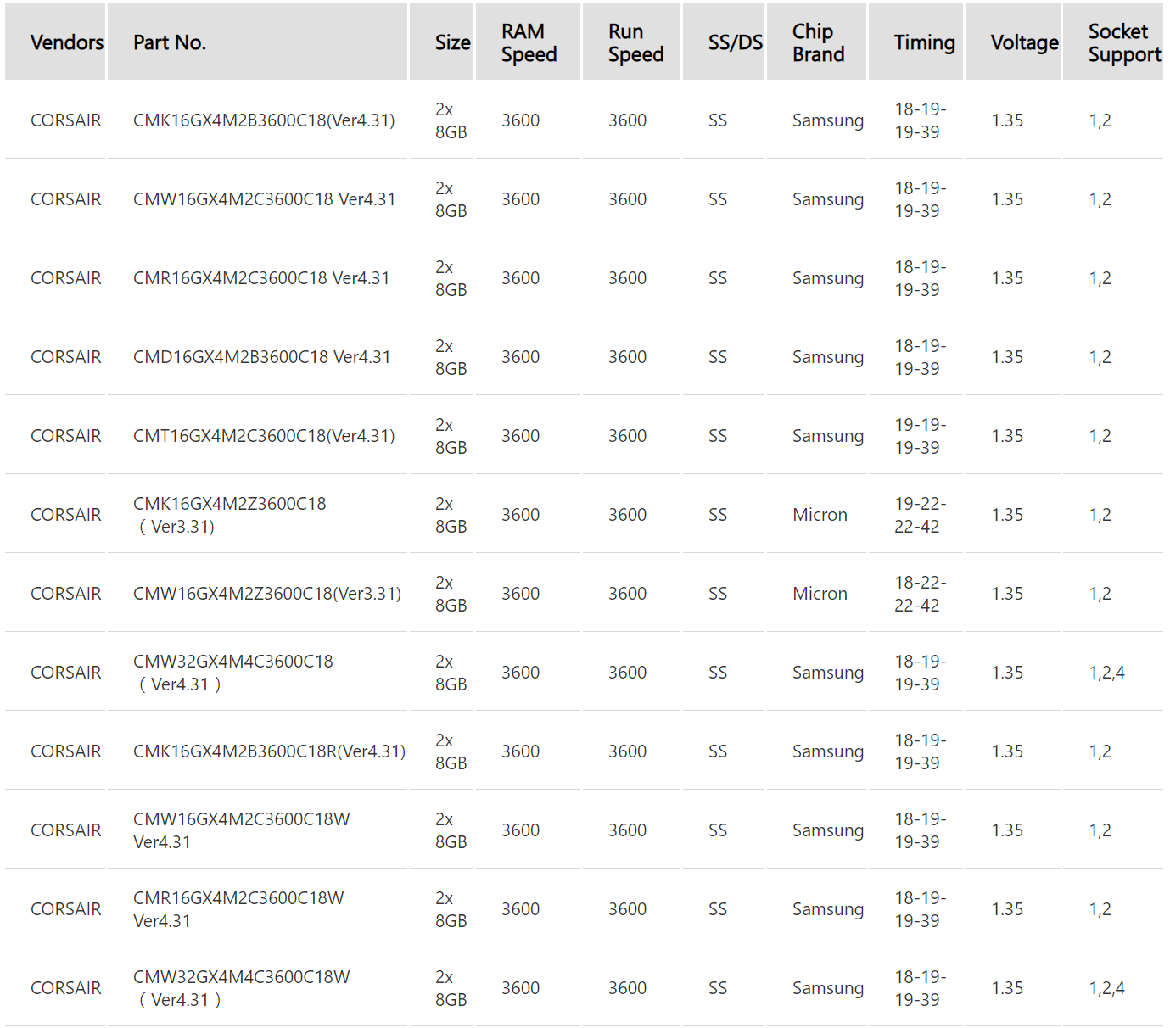The width and height of the screenshot is (1170, 1028).
Task: Click voltage 1.35 in CMW16GX4M2C3600C18 Ver4.31 row
Action: (1007, 199)
